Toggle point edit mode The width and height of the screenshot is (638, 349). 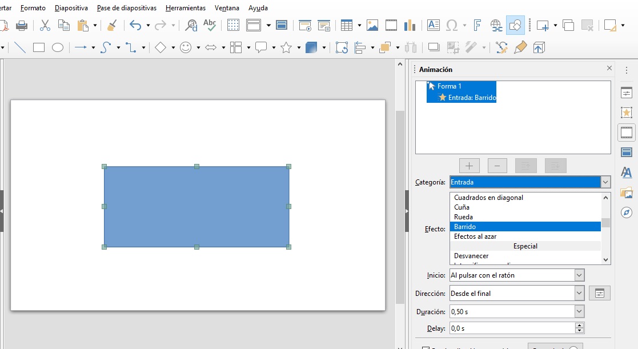(501, 47)
